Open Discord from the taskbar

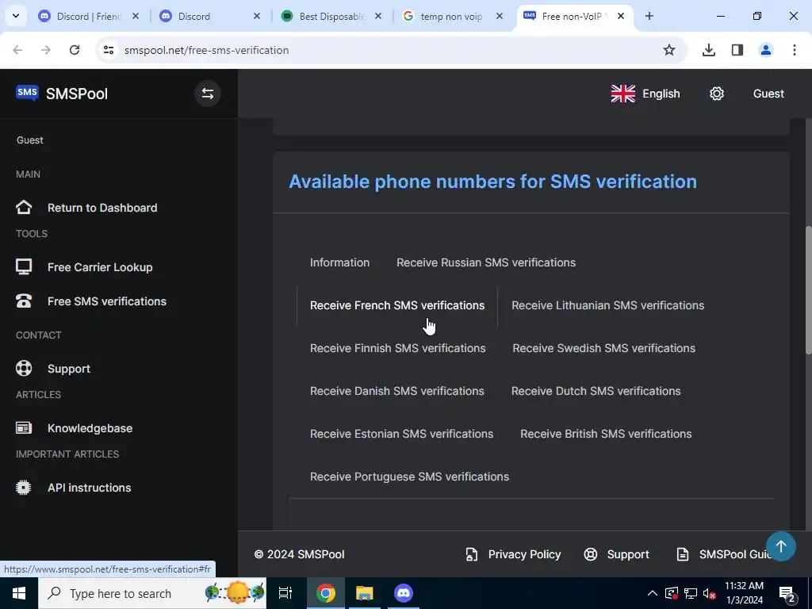point(404,593)
